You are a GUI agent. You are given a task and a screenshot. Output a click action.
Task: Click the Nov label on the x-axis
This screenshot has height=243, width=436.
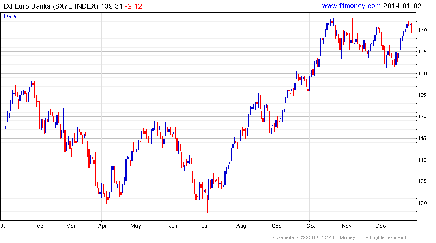point(346,226)
